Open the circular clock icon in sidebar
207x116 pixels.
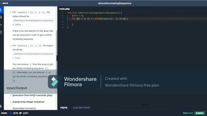tap(1, 32)
